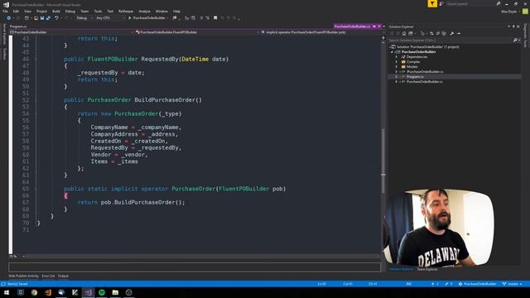Click the Solution Explorer Properties wrench icon

[452, 33]
